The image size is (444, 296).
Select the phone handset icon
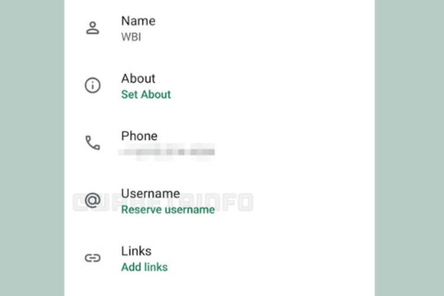point(92,143)
